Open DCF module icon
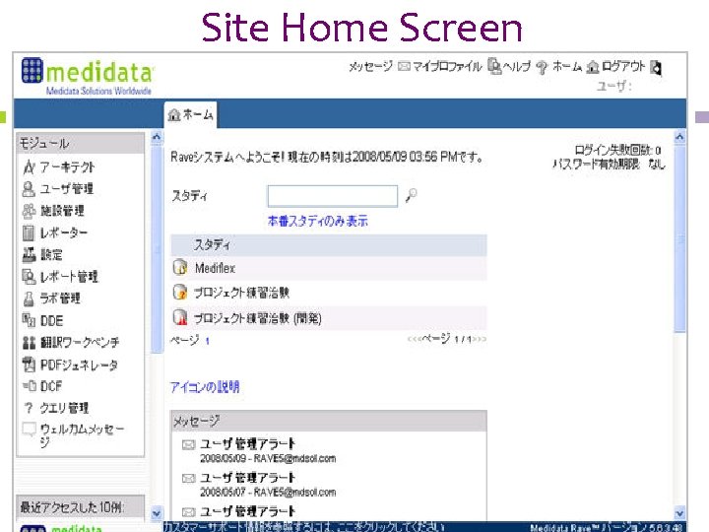This screenshot has width=709, height=532. pyautogui.click(x=29, y=386)
